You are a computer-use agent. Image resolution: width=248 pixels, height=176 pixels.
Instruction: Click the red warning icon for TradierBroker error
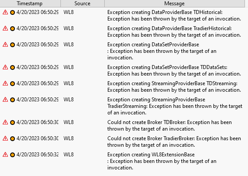point(5,138)
